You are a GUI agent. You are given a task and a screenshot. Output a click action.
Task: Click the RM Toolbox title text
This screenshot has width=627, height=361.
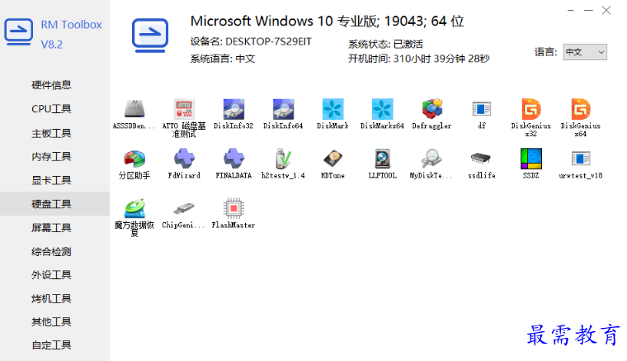(71, 25)
